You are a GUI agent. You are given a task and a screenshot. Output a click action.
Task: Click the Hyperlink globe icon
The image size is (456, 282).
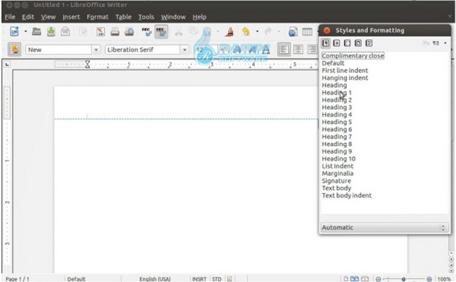point(293,31)
